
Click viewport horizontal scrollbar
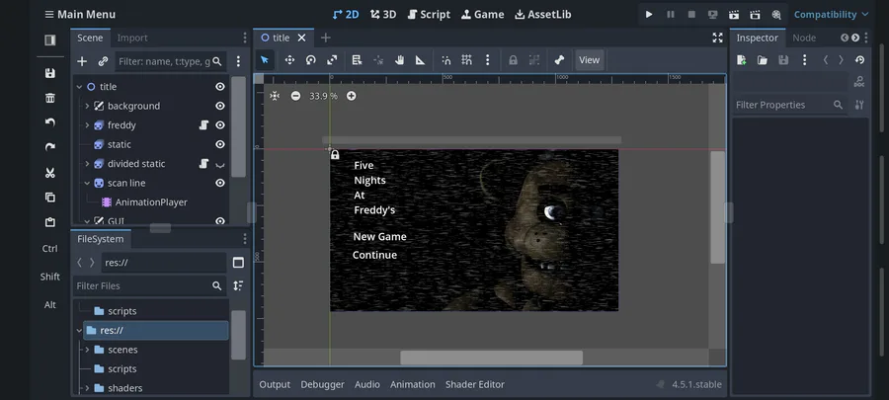click(491, 358)
